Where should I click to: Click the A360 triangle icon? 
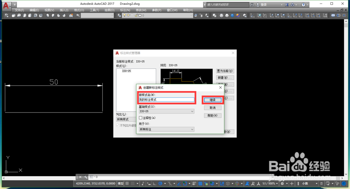click(x=292, y=5)
